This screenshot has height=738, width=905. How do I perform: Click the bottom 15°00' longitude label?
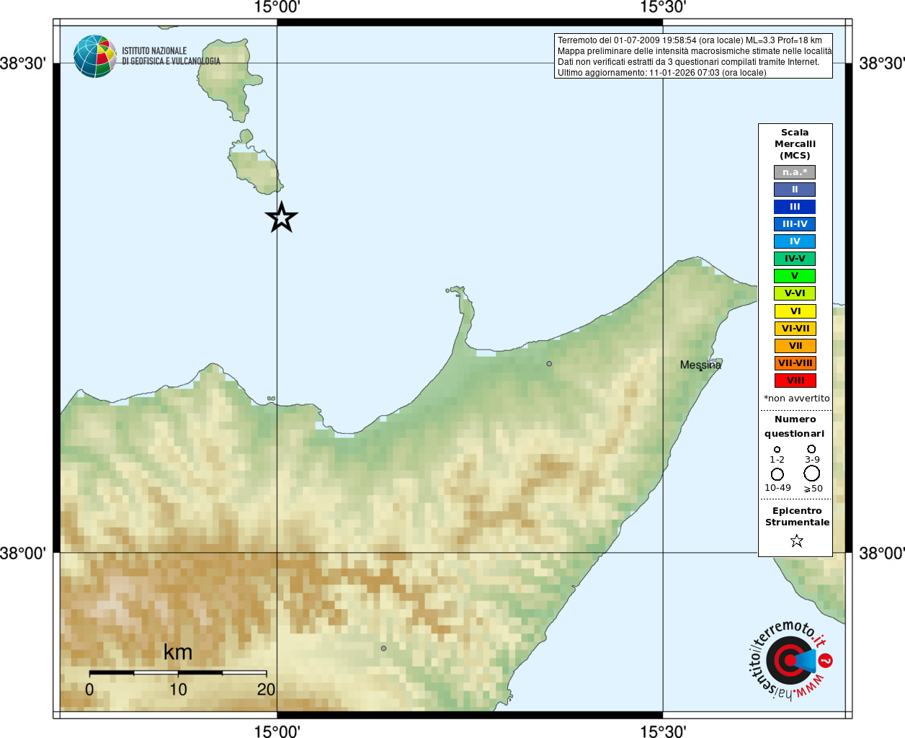(277, 731)
